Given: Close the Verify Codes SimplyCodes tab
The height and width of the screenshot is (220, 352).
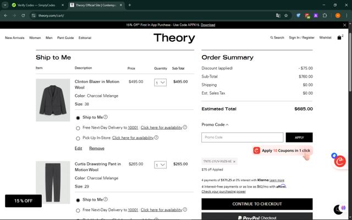Looking at the screenshot, I should (x=63, y=5).
